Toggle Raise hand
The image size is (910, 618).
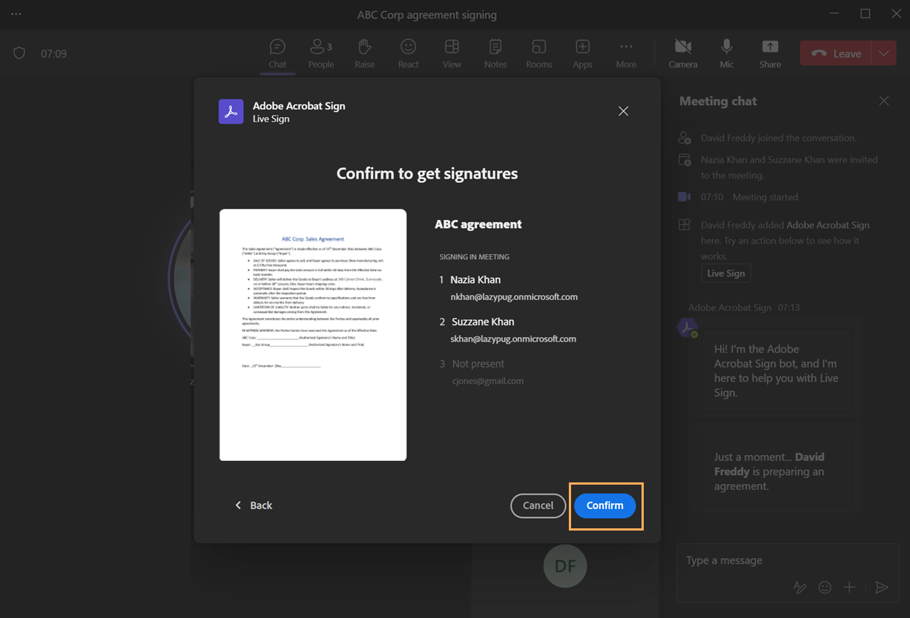tap(364, 53)
